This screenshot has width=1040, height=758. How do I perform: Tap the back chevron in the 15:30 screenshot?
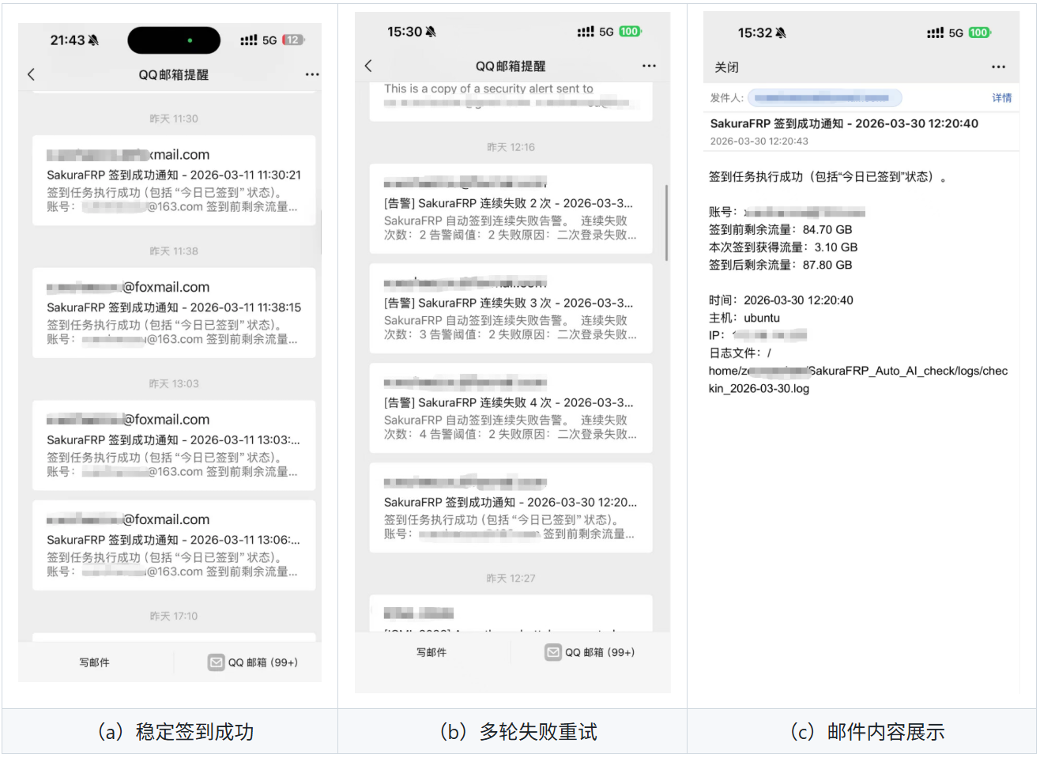[x=368, y=66]
